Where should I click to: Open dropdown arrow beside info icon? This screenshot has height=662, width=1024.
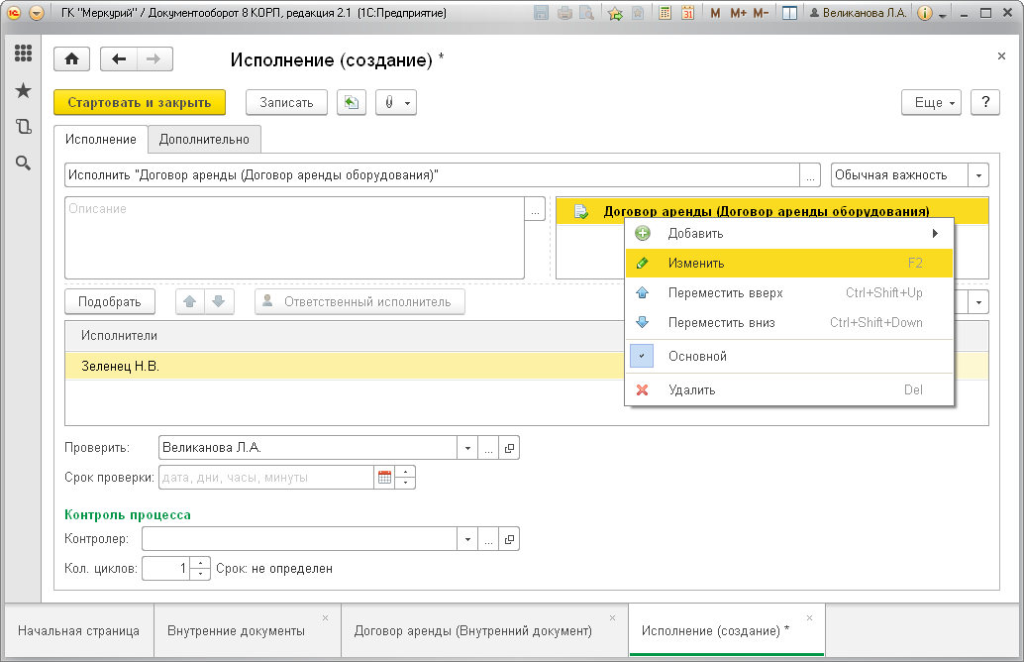(943, 15)
